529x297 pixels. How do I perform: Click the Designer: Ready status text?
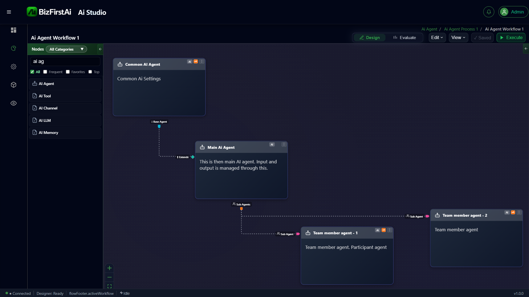[50, 293]
